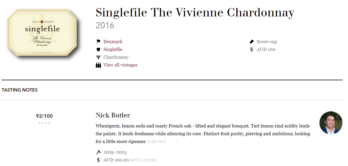Image resolution: width=348 pixels, height=166 pixels.
Task: Click the grape icon beside Chardonnay
Action: point(98,57)
